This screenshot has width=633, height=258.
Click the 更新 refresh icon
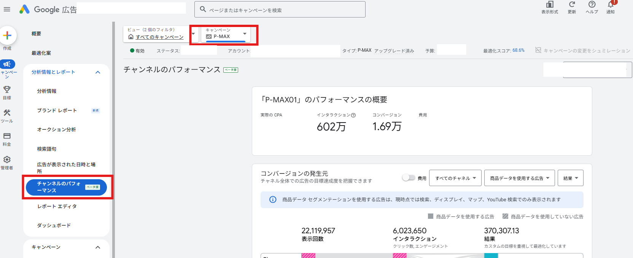(572, 5)
